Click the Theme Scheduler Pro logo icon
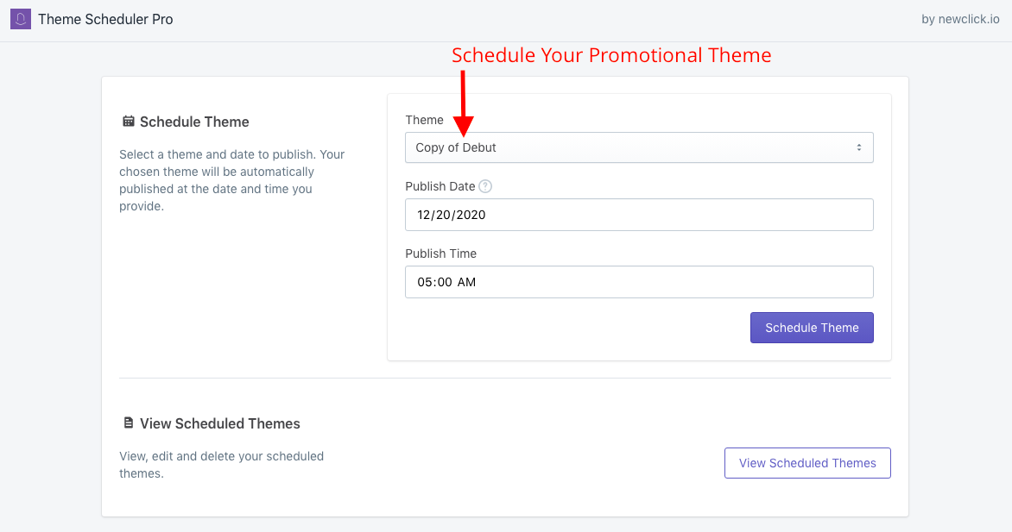Screen dimensions: 1012x532 click(21, 19)
